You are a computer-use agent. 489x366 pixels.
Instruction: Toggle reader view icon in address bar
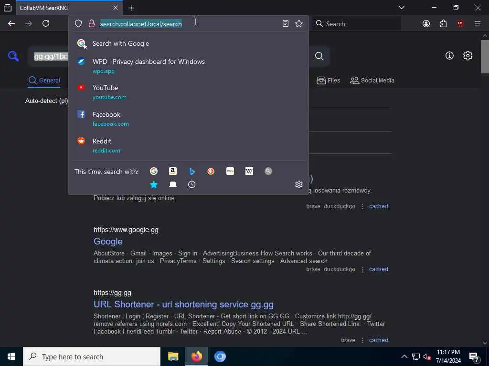coord(286,24)
